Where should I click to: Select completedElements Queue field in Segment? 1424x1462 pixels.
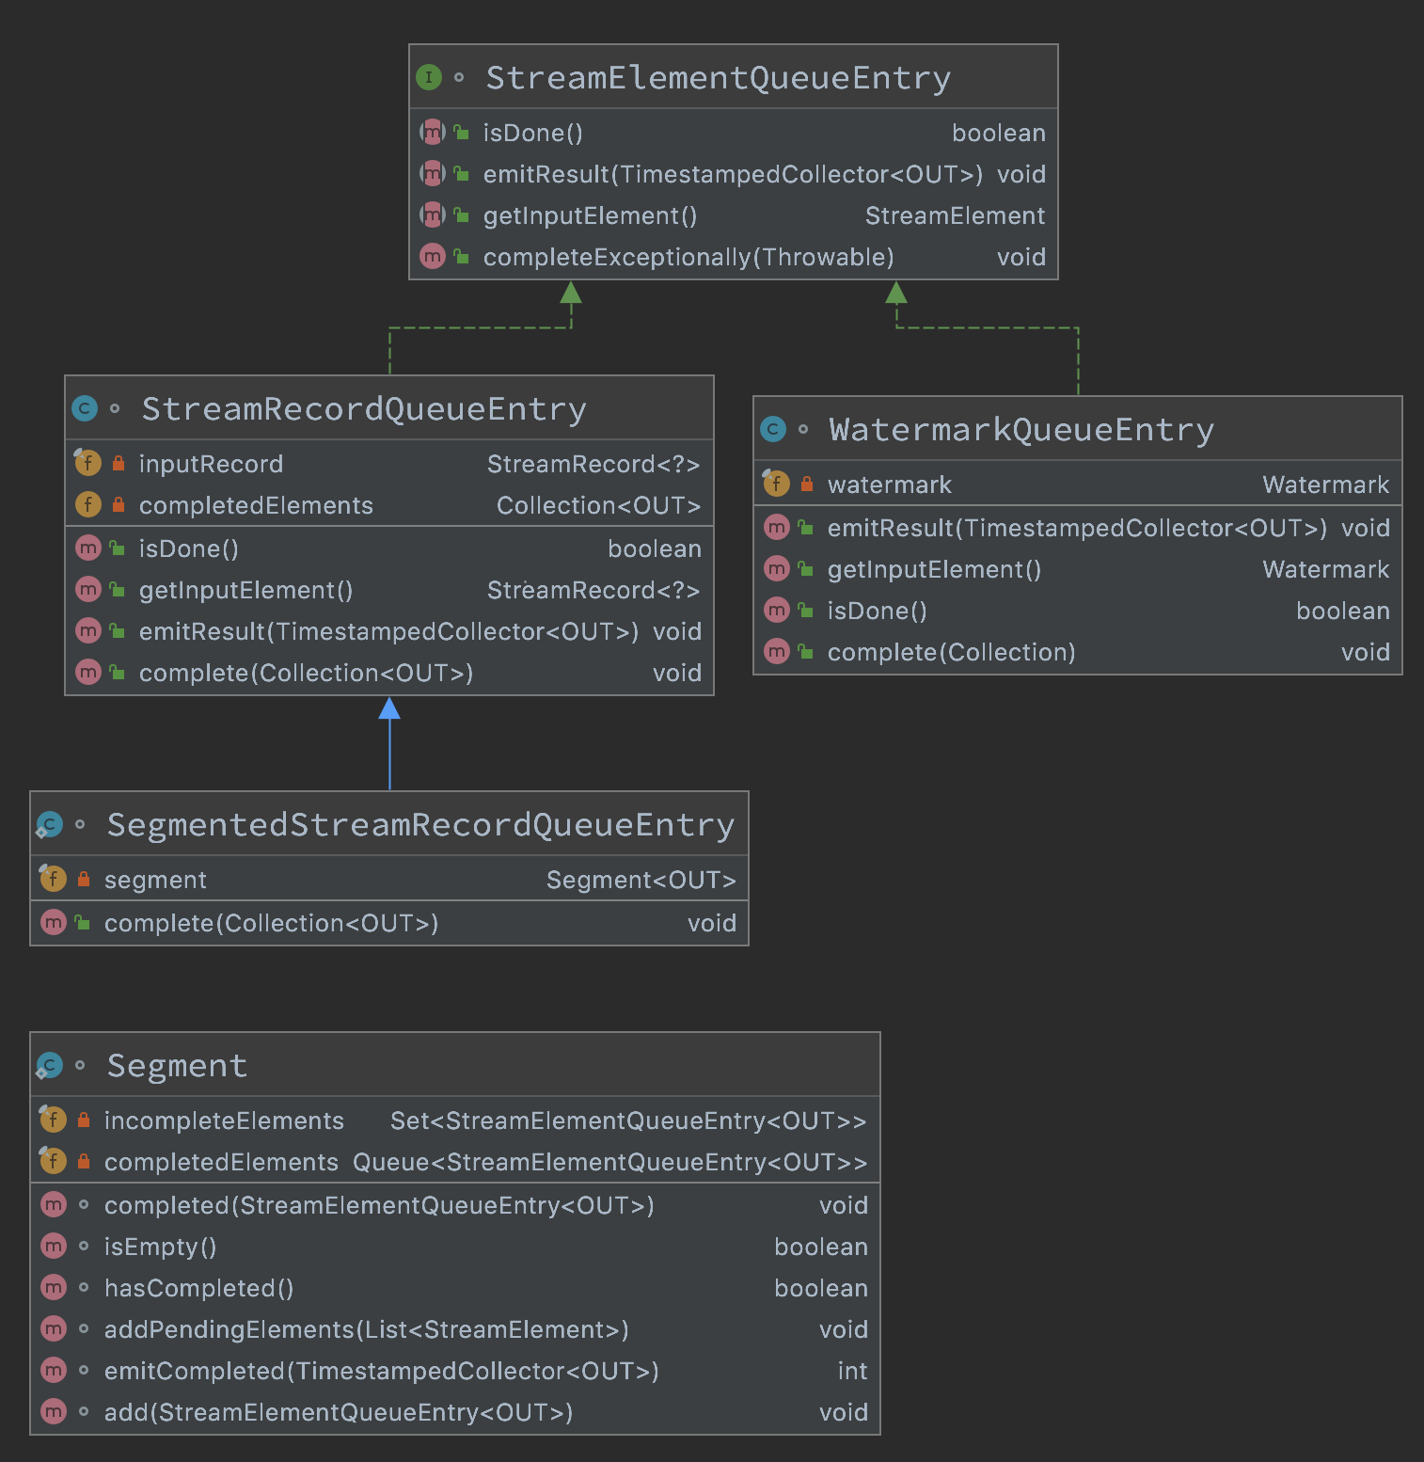(x=455, y=1162)
